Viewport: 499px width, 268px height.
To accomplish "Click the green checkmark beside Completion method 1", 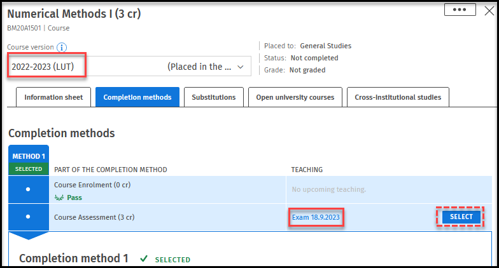I will (144, 258).
